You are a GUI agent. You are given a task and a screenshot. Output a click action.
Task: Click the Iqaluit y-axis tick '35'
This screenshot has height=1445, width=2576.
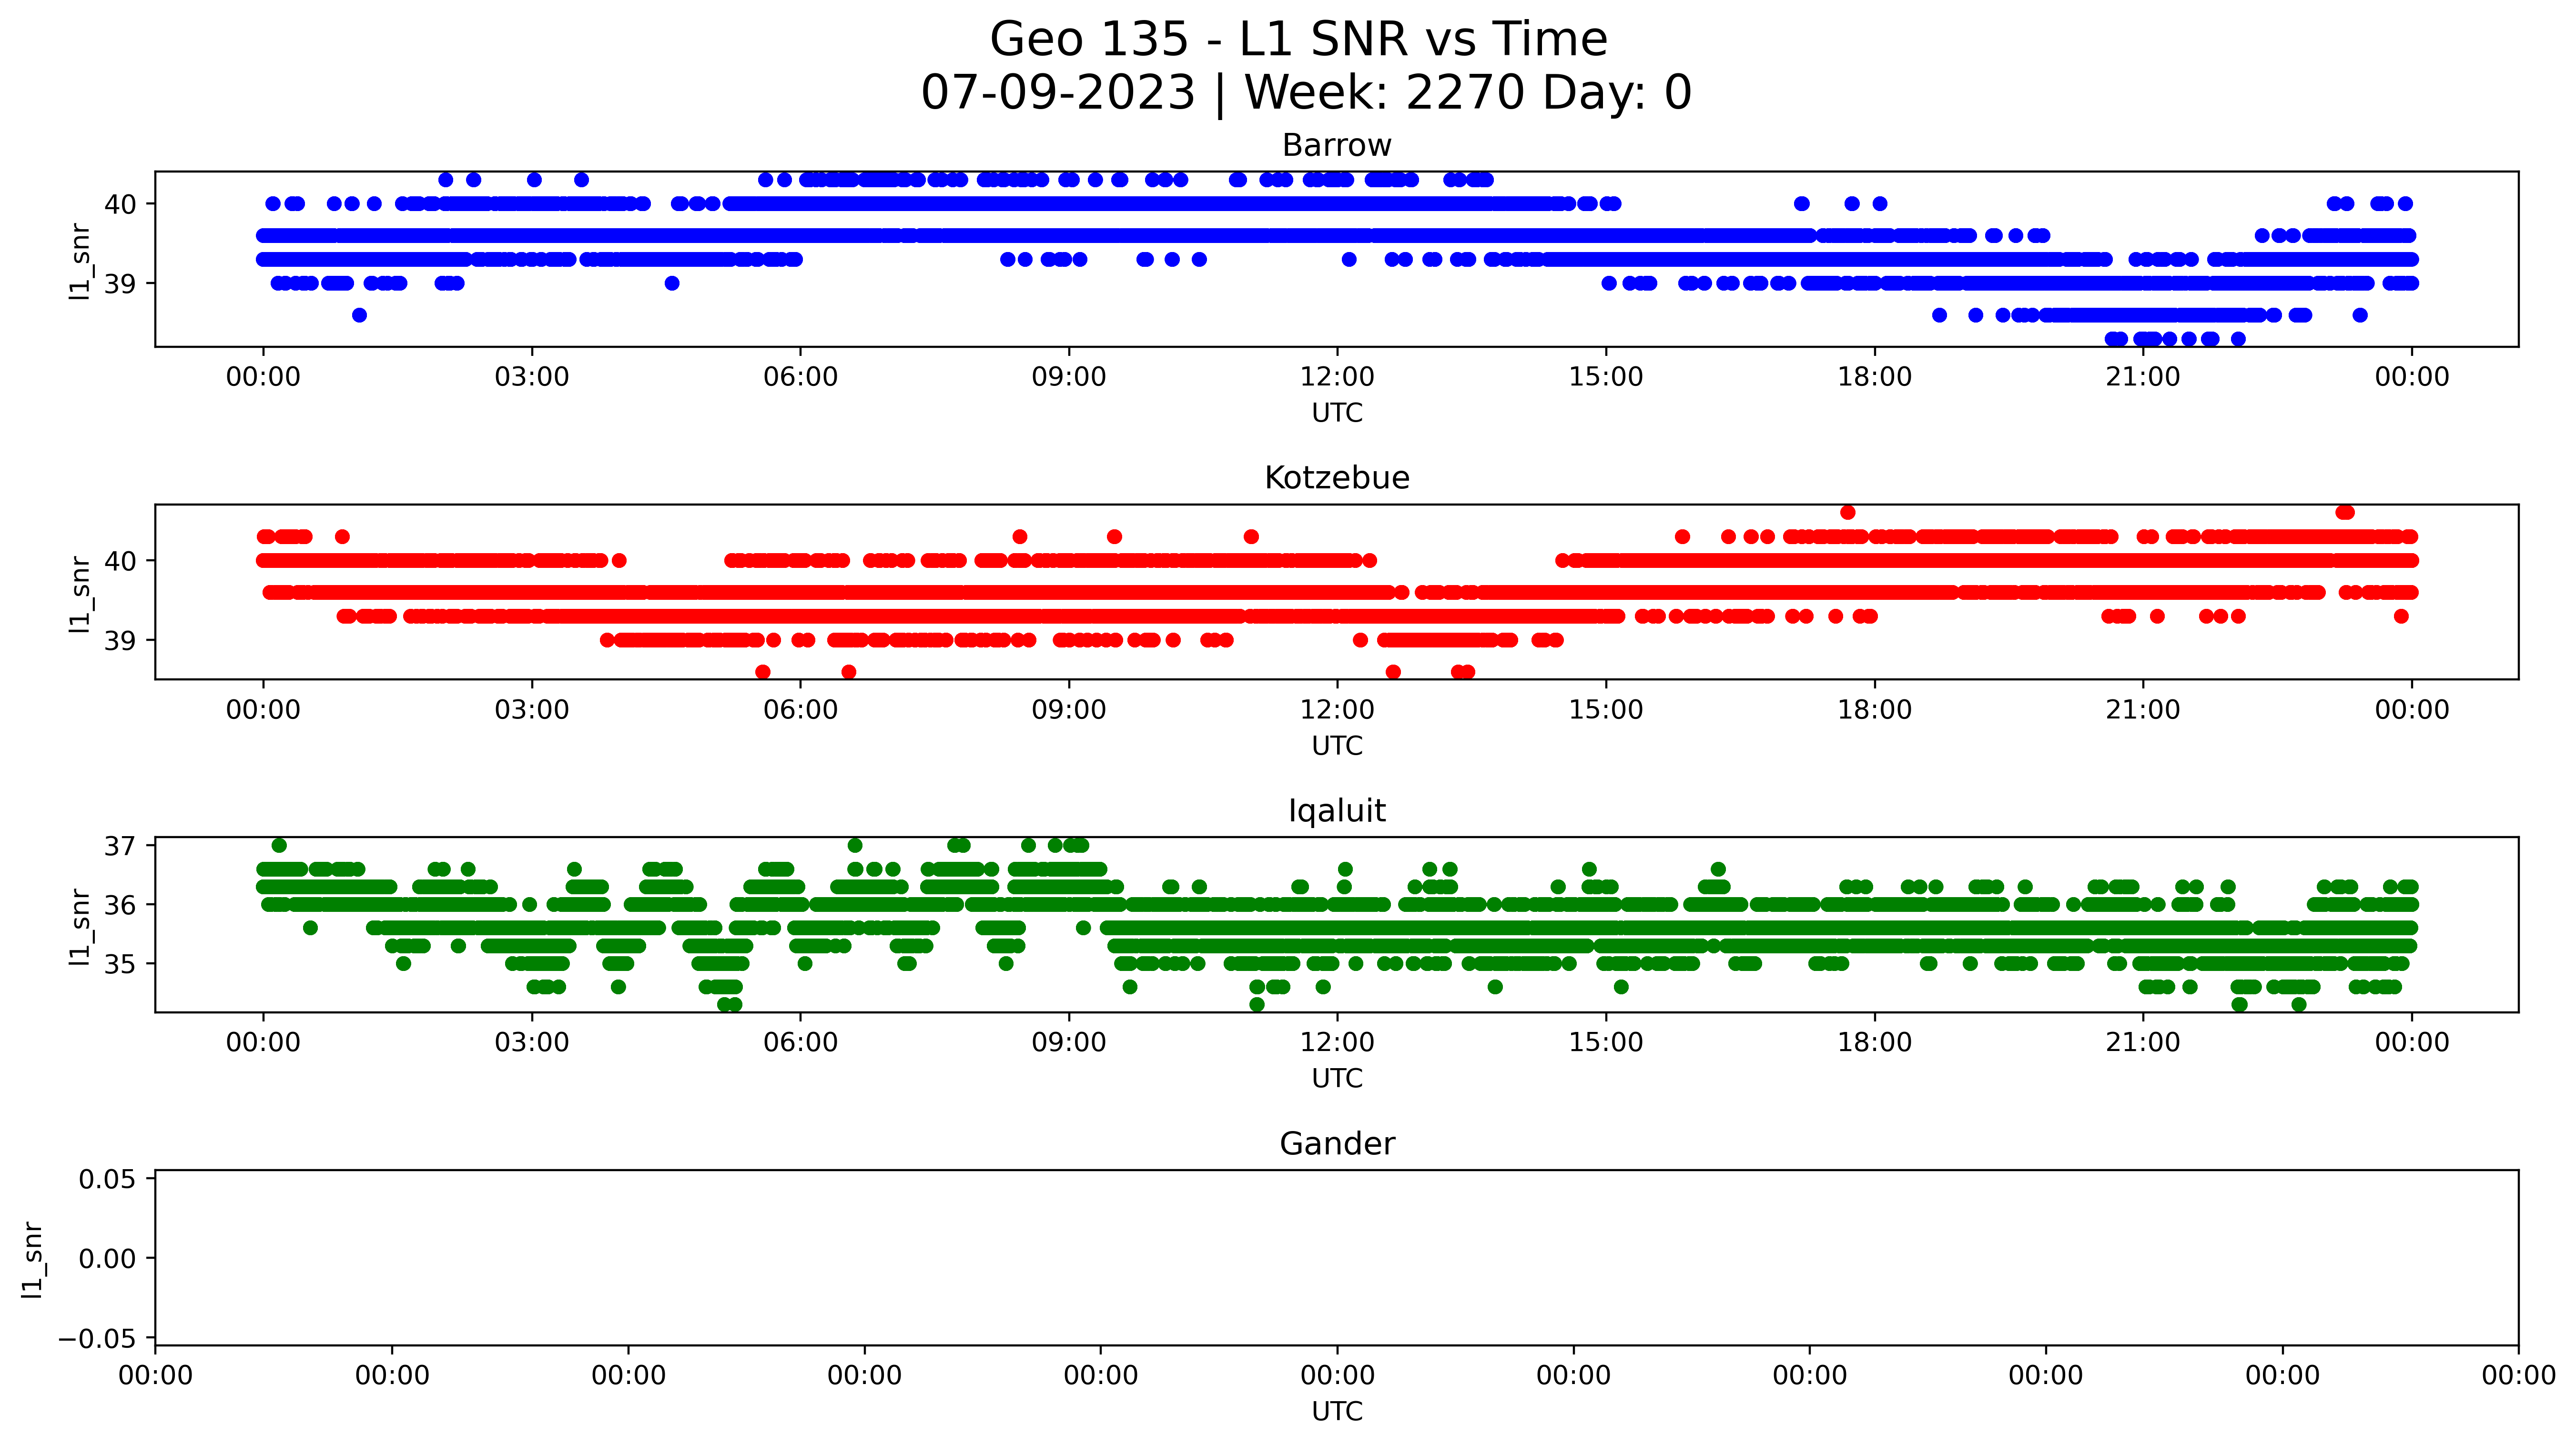[x=120, y=965]
